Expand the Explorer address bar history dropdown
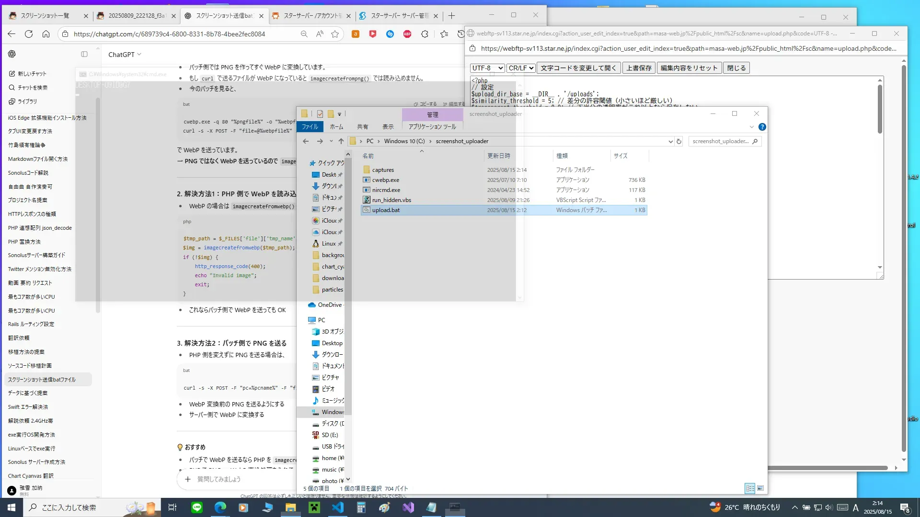Viewport: 920px width, 517px height. 670,141
